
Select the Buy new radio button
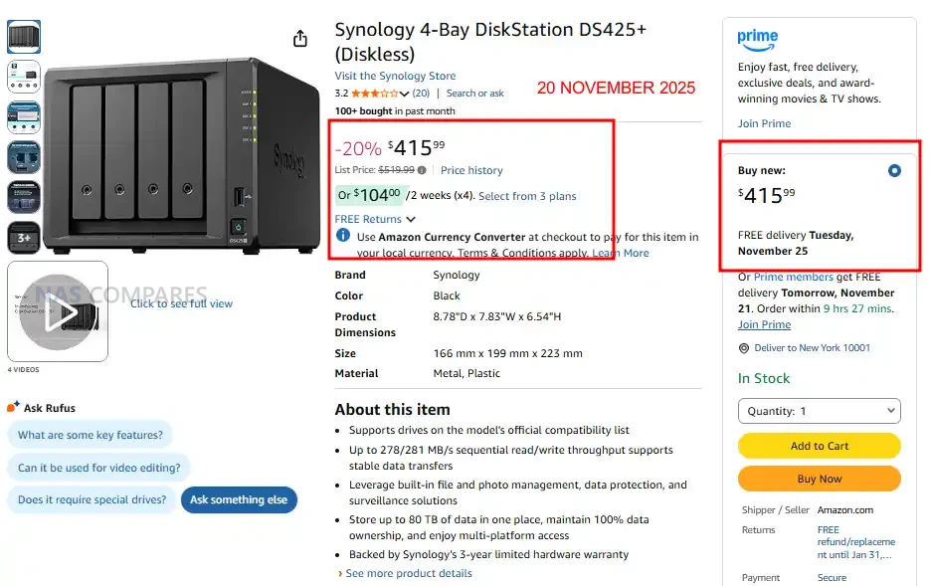tap(894, 171)
